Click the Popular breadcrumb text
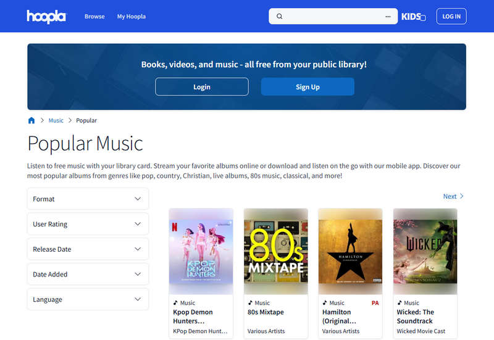494x340 pixels. [86, 120]
